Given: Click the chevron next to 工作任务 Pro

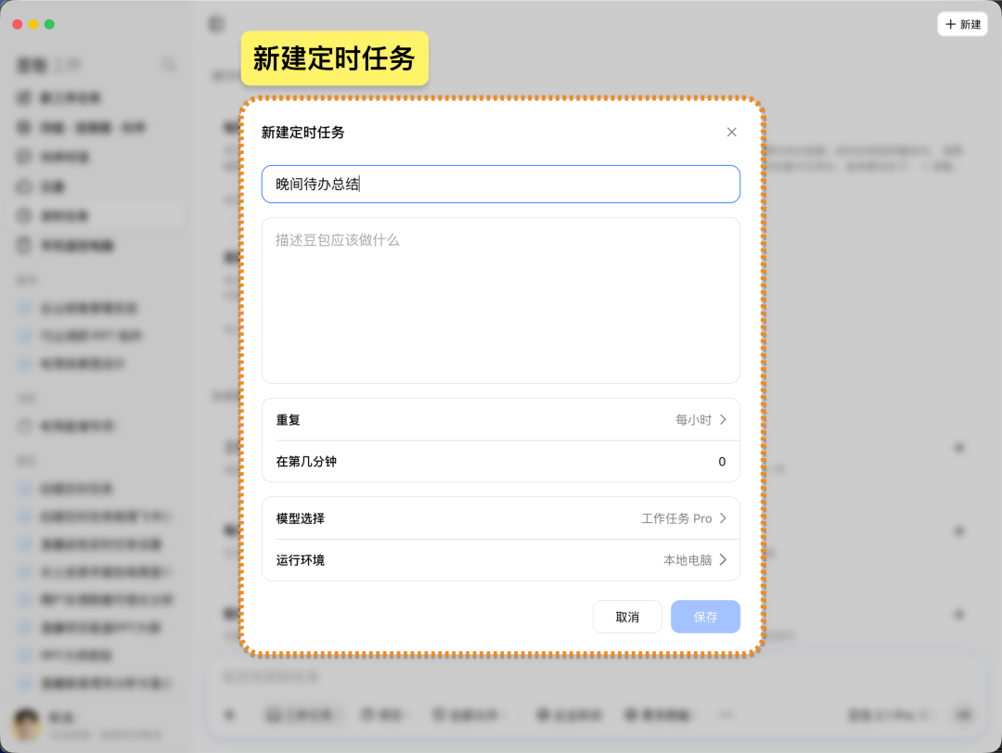Looking at the screenshot, I should click(723, 518).
